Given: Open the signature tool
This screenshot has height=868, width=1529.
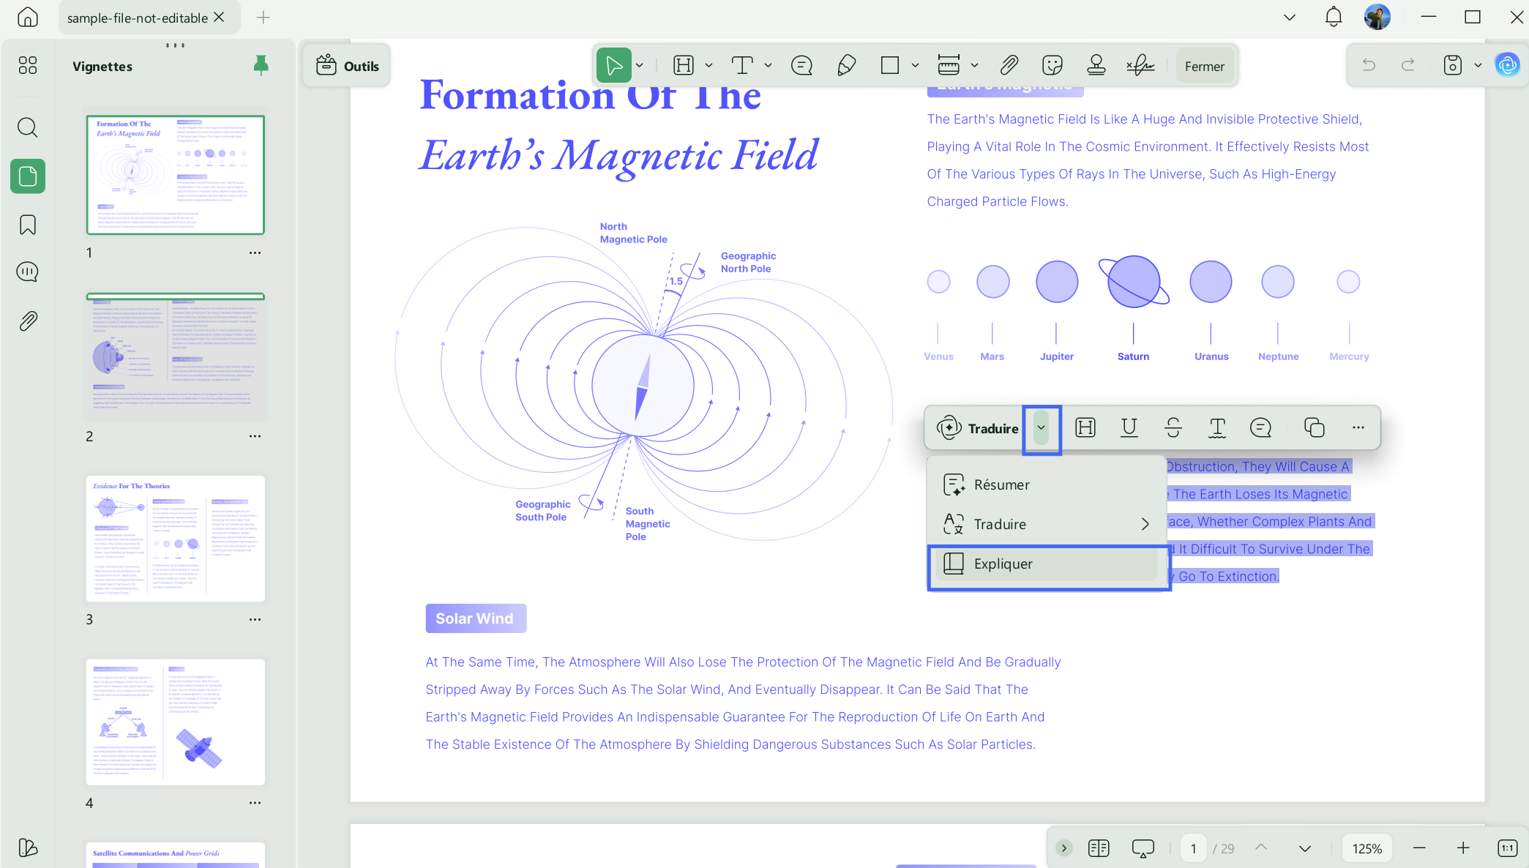Looking at the screenshot, I should click(x=1140, y=66).
